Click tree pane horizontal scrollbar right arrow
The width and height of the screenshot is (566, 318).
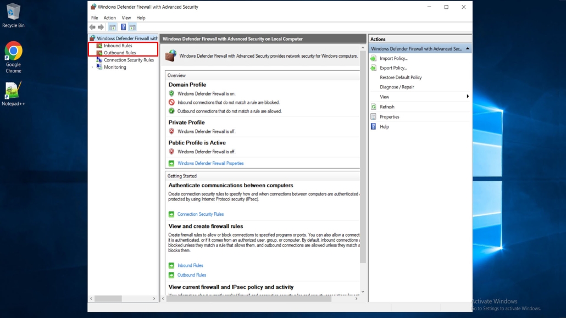click(x=154, y=299)
